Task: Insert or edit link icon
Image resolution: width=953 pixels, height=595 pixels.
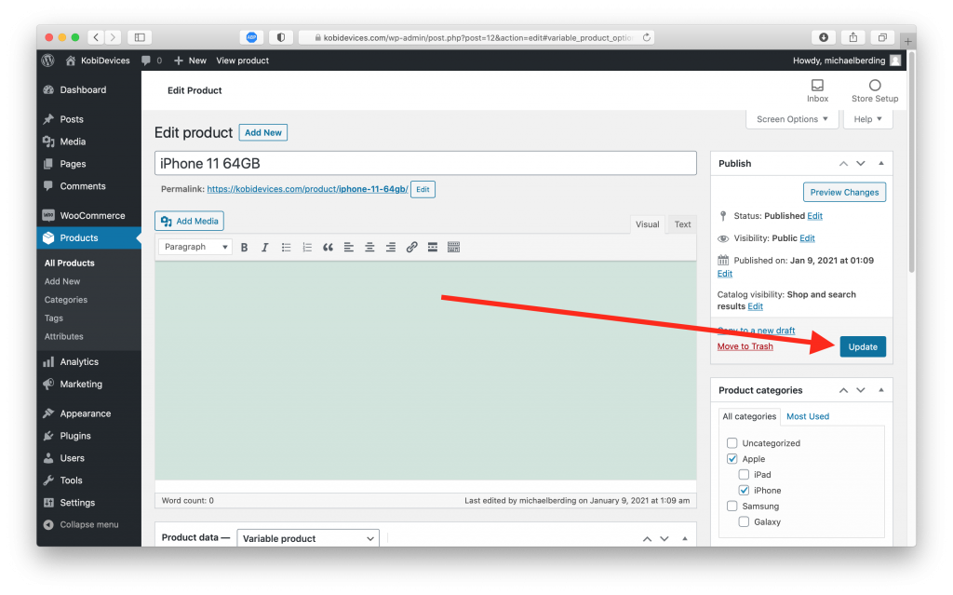Action: (411, 247)
